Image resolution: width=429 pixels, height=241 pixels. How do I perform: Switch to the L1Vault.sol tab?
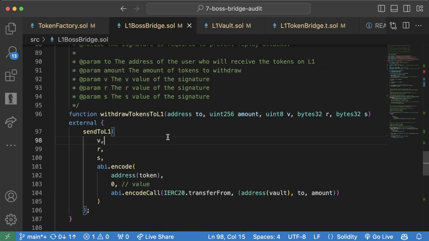(228, 26)
